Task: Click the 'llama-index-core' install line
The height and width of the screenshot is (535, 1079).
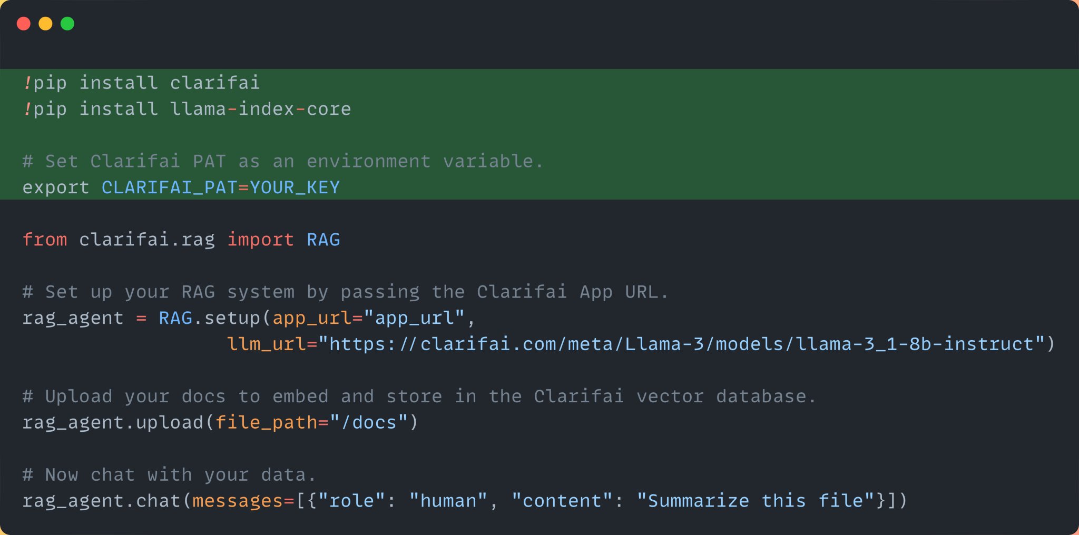Action: click(187, 109)
